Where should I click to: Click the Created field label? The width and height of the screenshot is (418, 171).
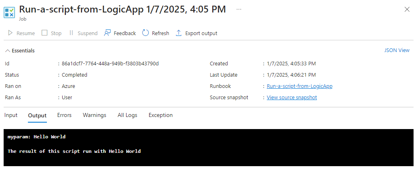pos(219,64)
